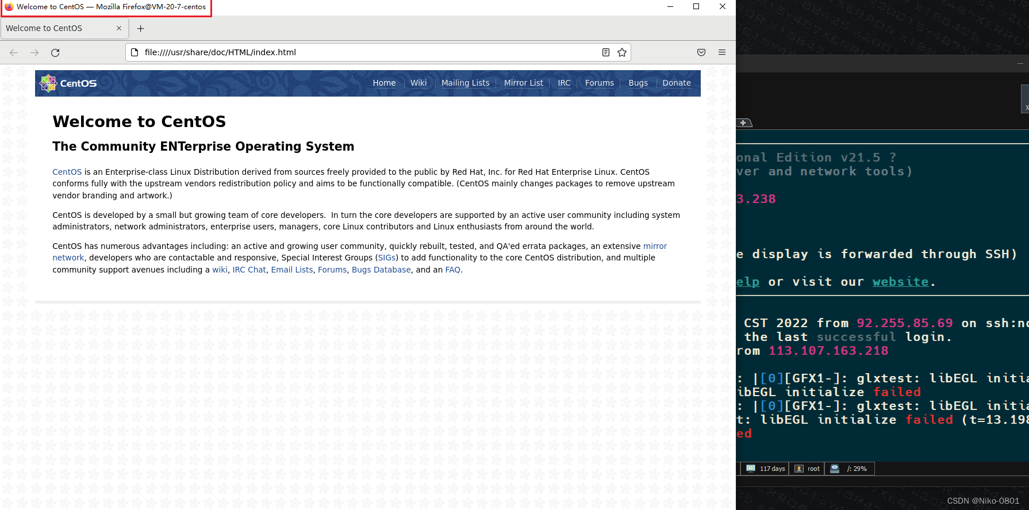Image resolution: width=1029 pixels, height=510 pixels.
Task: Follow the Email Lists link
Action: coord(292,270)
